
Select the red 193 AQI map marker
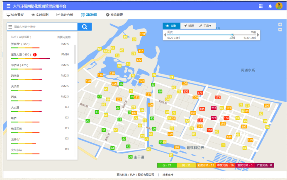[x=200, y=120]
